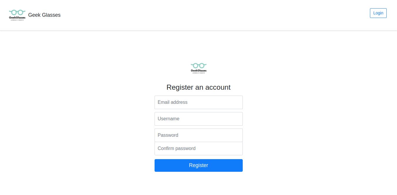Click the "Confirm password" placeholder text

point(177,149)
